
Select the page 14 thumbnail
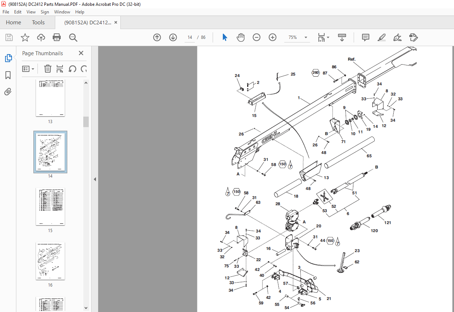tap(50, 152)
